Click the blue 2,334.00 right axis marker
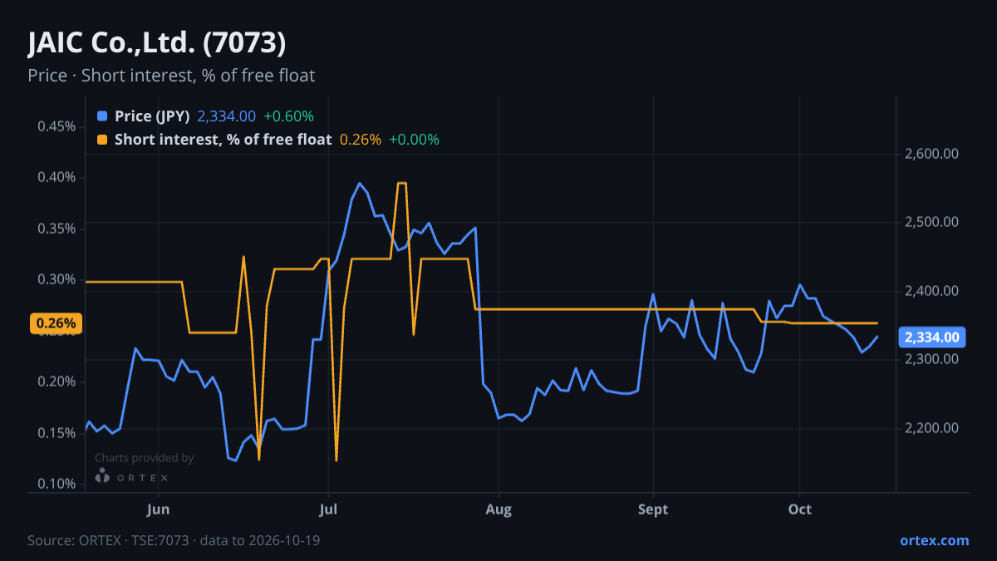The image size is (997, 561). pos(933,337)
